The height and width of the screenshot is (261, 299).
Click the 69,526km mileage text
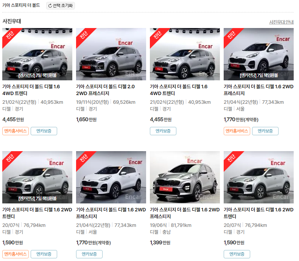124,102
